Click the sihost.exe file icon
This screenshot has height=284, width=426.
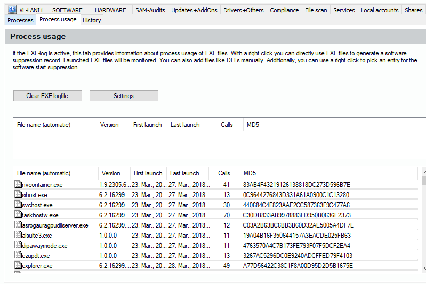18,195
